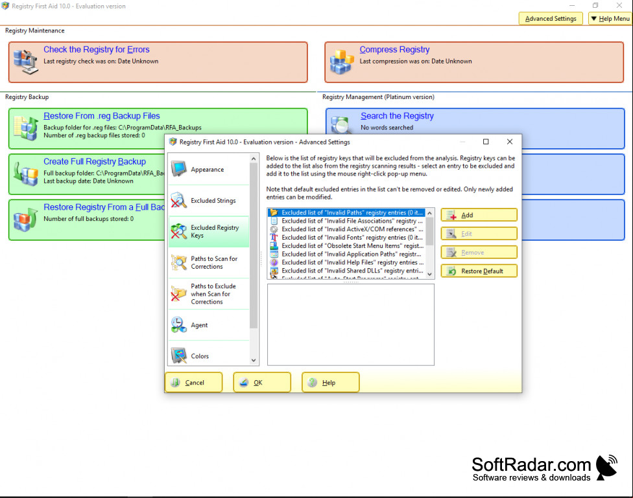Cancel the Advanced Settings dialog
This screenshot has height=498, width=633.
[194, 382]
